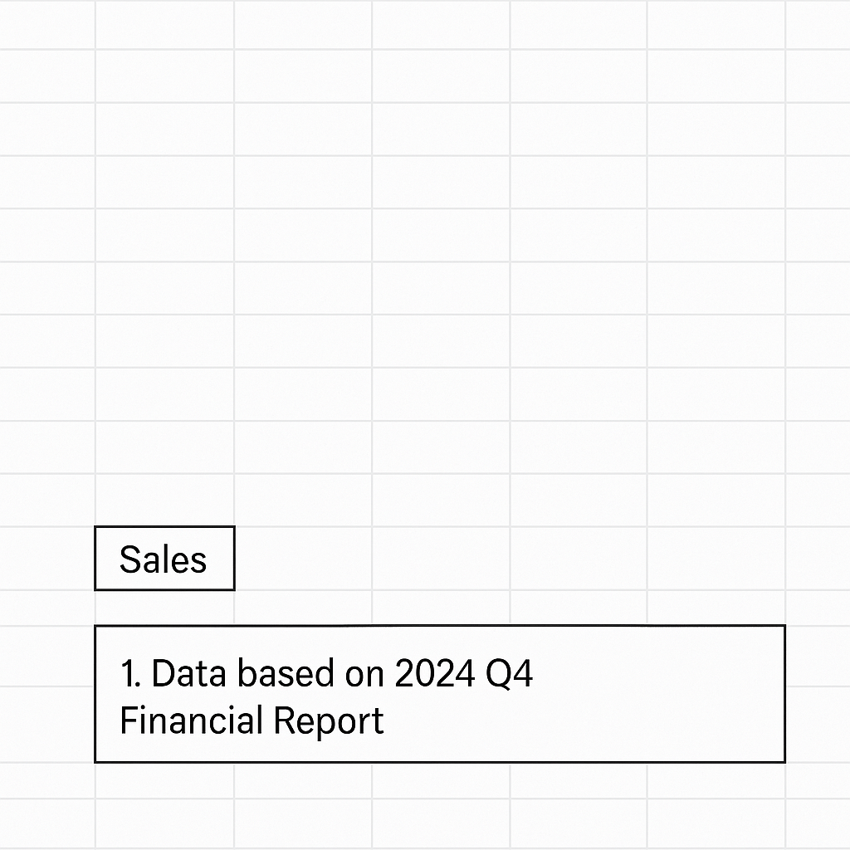Click the empty cell right of the note box
The width and height of the screenshot is (850, 850).
818,693
